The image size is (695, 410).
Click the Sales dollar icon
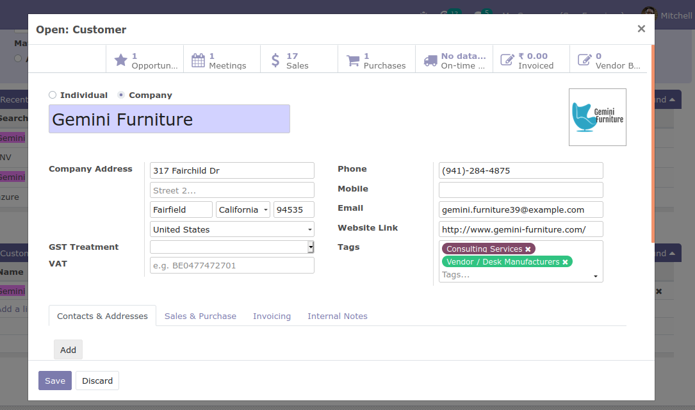pos(275,60)
